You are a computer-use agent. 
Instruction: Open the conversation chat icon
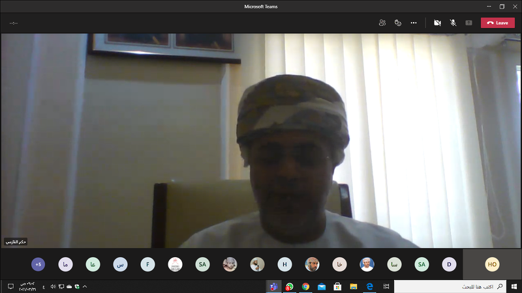(397, 23)
